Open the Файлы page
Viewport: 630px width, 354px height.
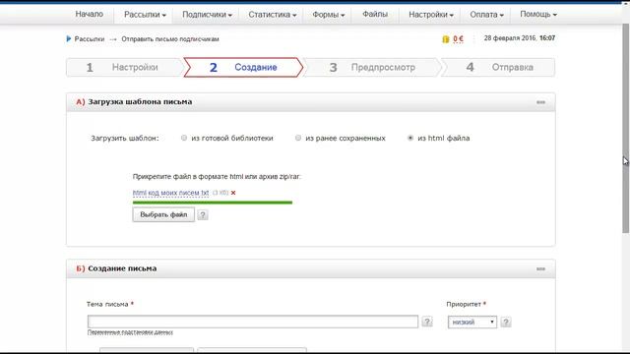375,14
